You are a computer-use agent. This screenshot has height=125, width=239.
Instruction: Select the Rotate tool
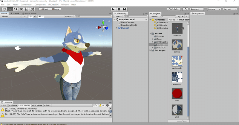click(x=16, y=9)
